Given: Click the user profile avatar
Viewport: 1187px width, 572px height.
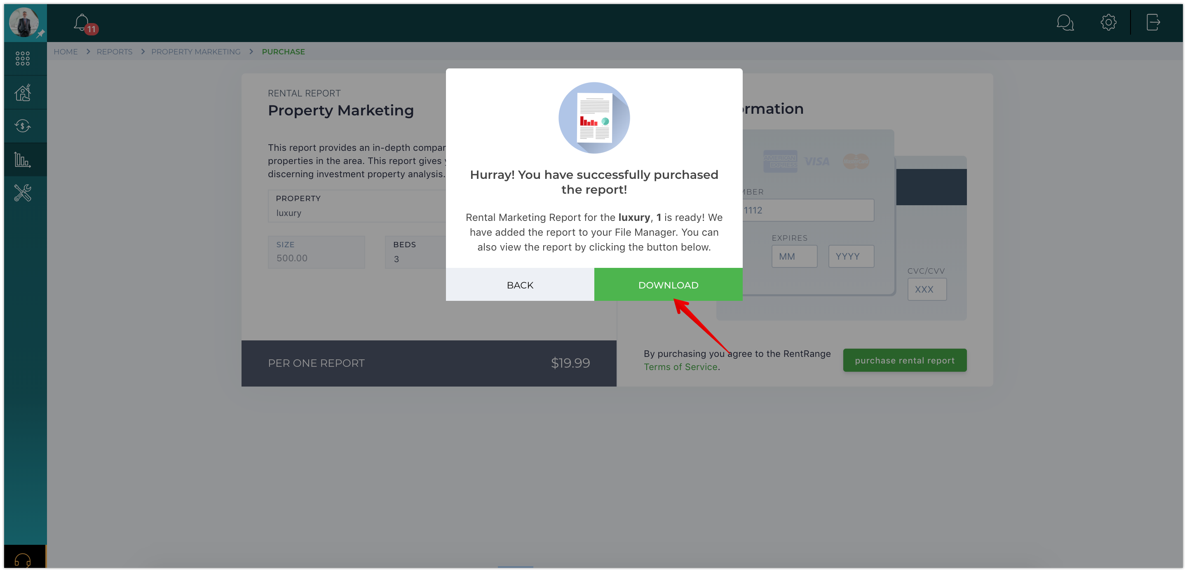Looking at the screenshot, I should (x=24, y=22).
